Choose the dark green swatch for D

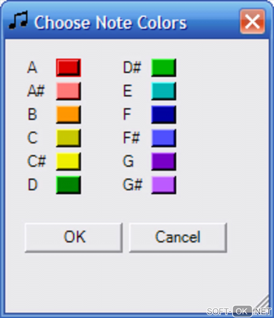tap(68, 185)
